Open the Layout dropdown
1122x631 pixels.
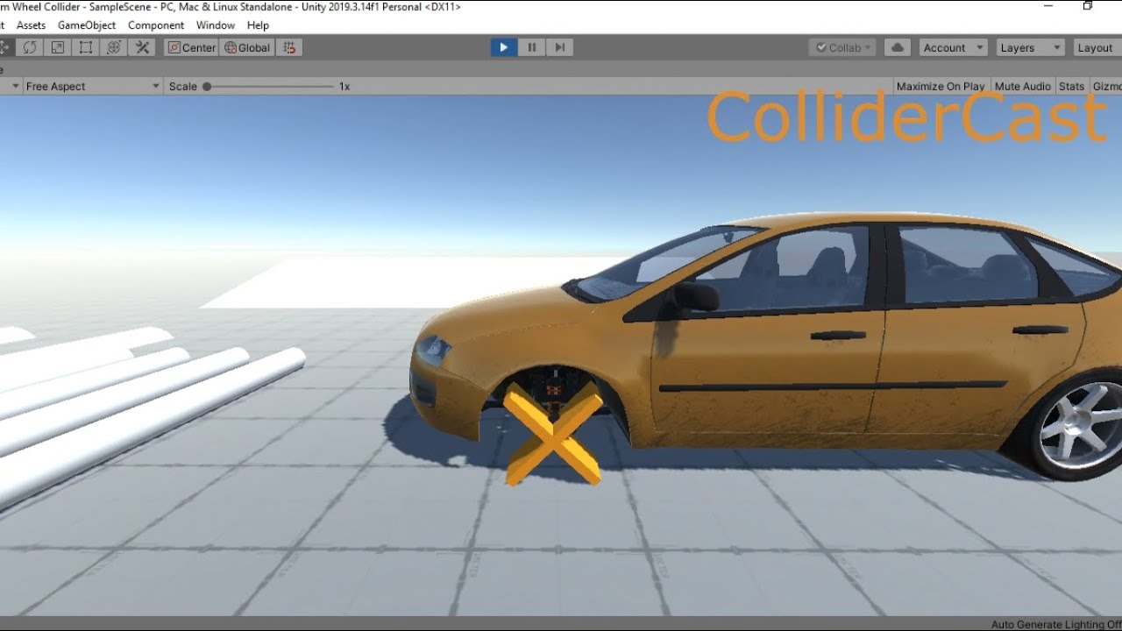click(1097, 47)
